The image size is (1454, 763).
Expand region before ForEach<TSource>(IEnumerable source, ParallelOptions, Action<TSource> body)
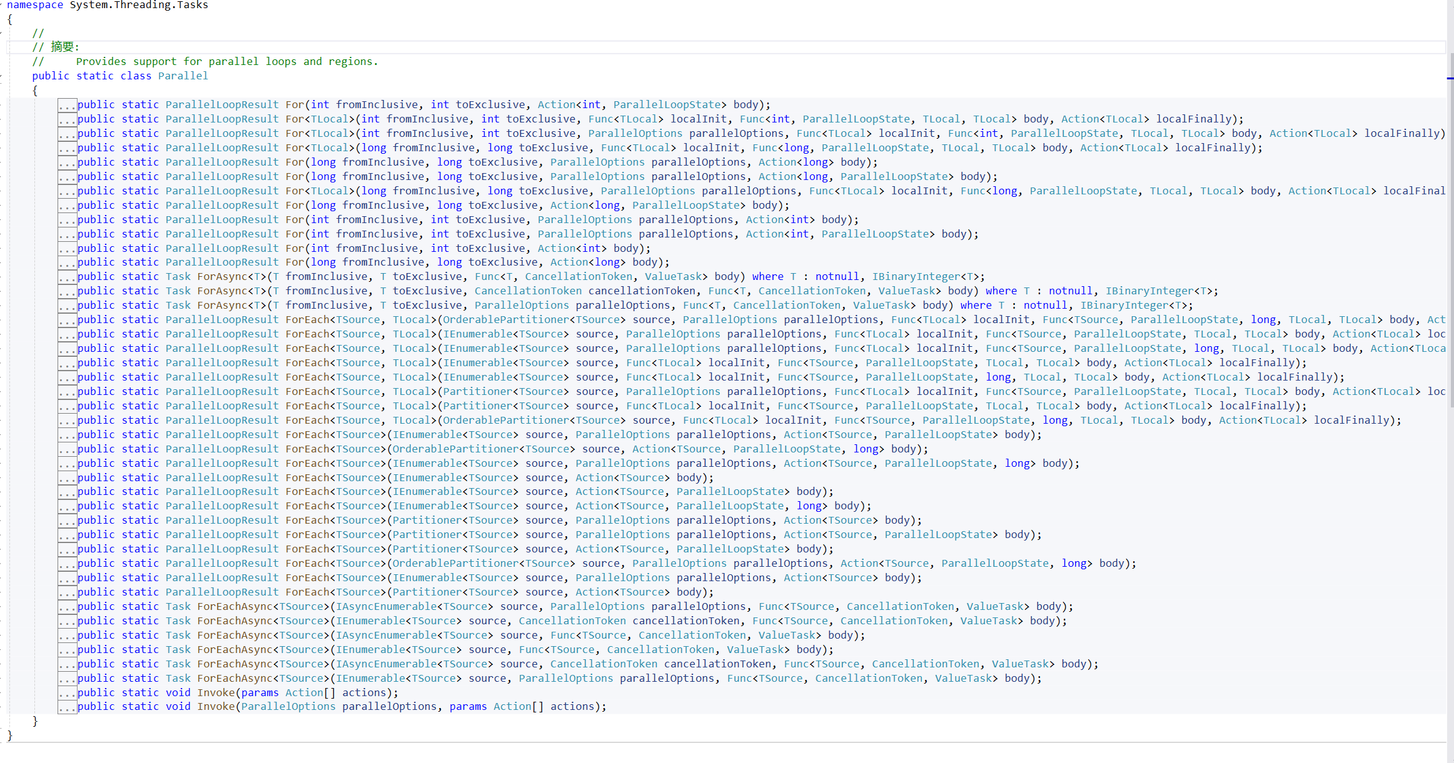[68, 579]
